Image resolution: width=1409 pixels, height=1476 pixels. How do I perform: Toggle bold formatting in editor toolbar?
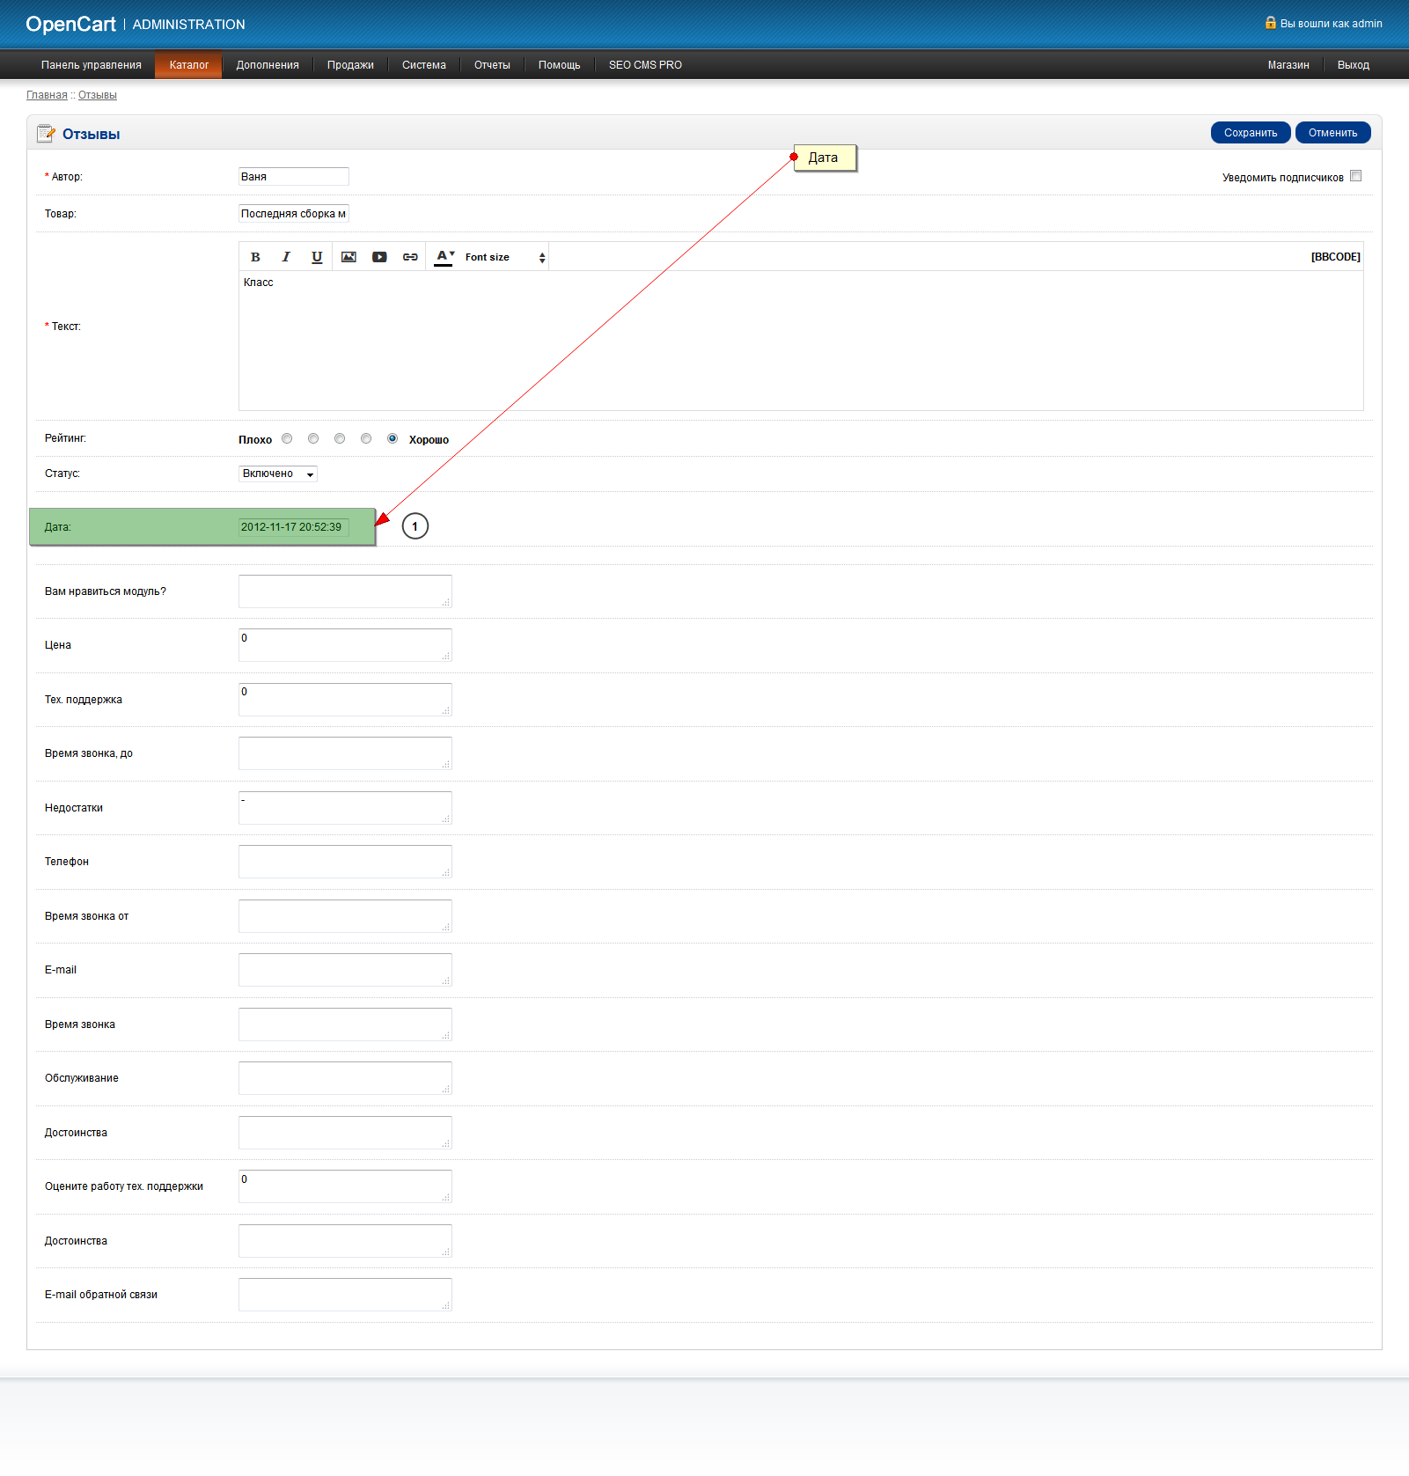255,257
